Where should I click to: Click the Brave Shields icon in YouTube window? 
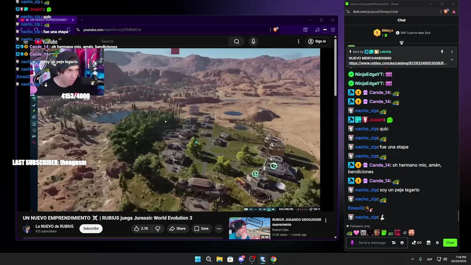(x=276, y=29)
